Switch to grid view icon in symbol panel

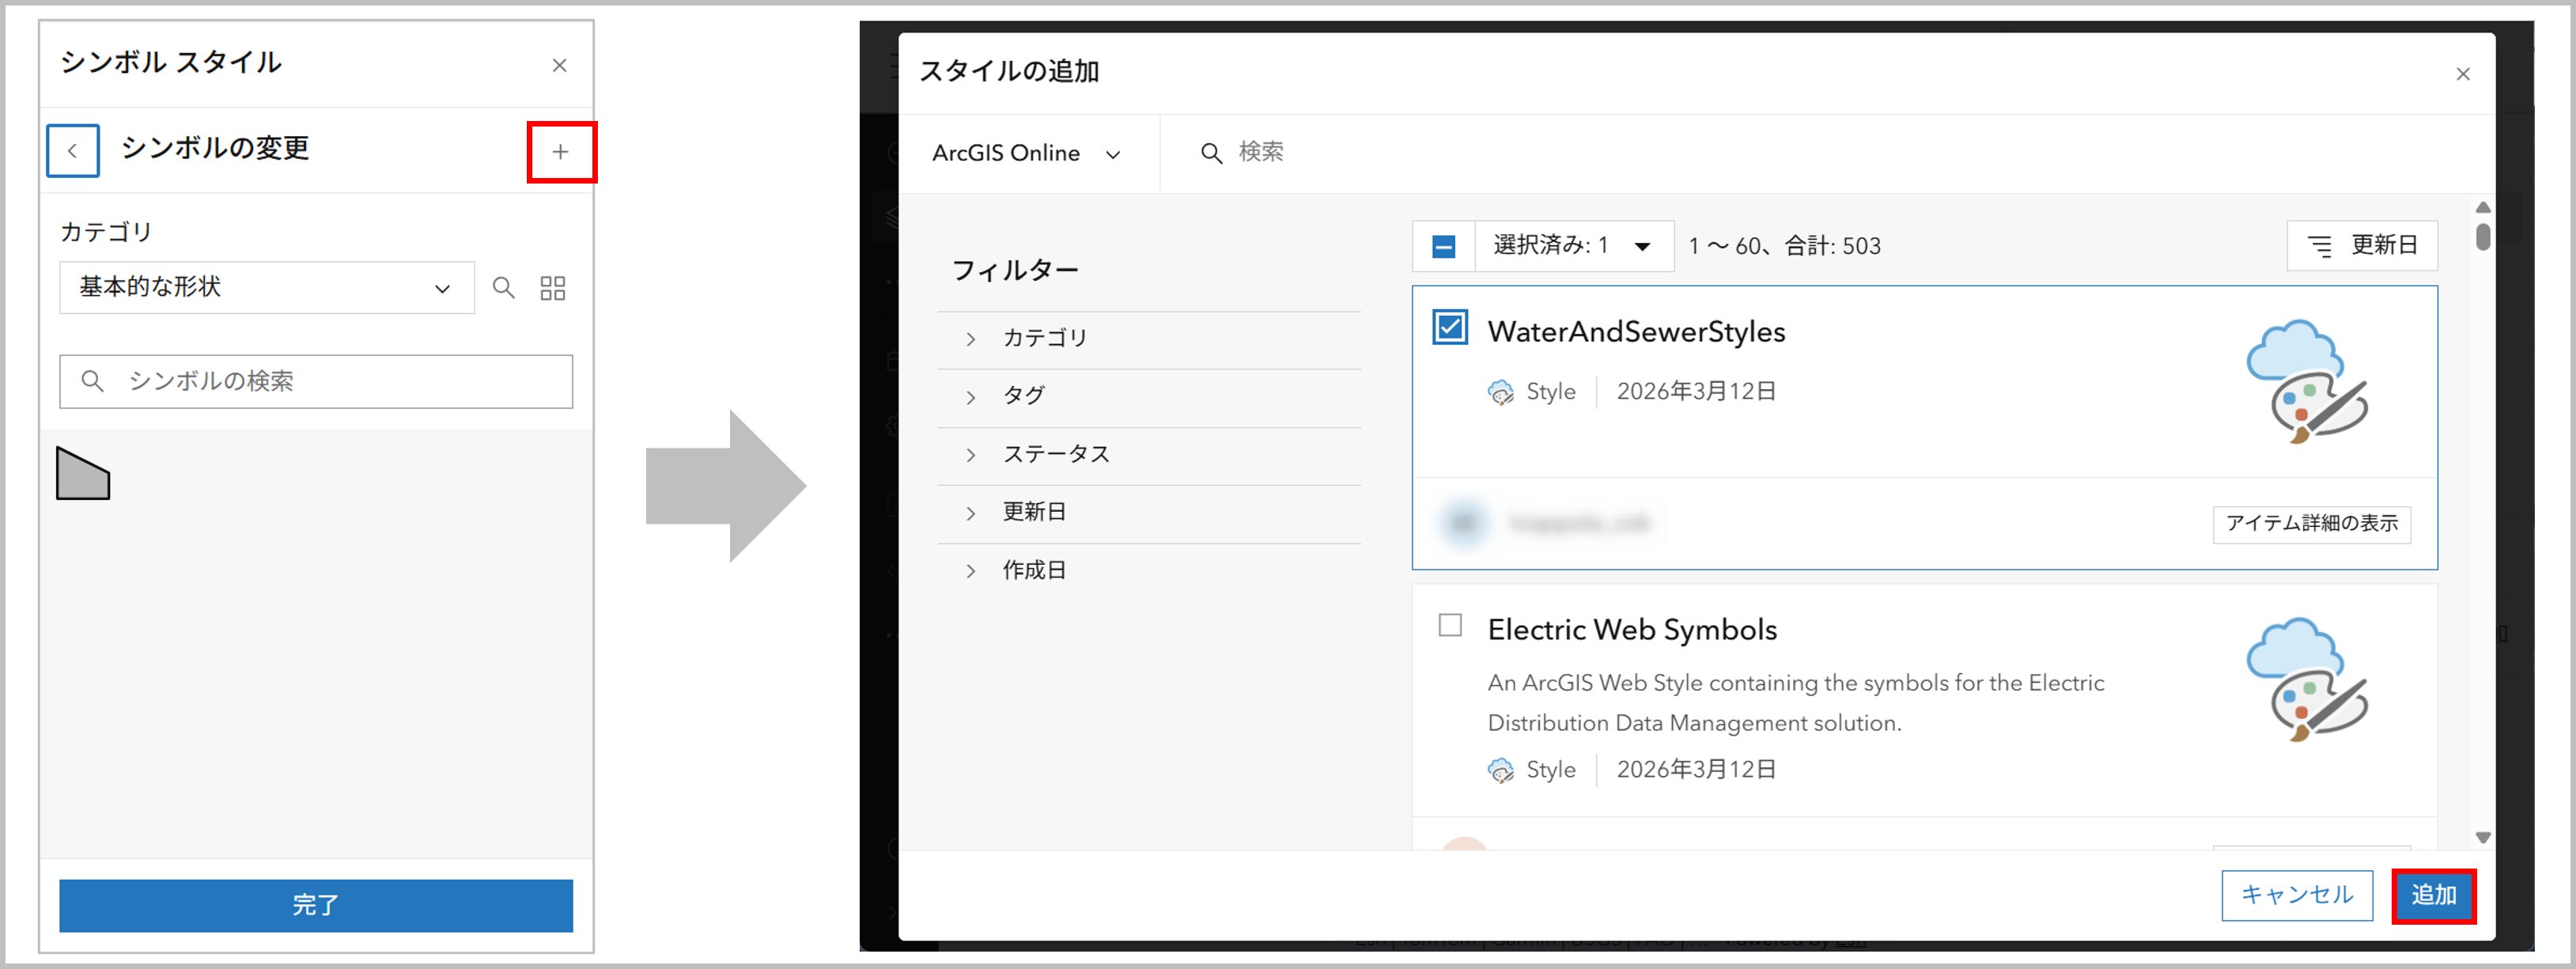[x=552, y=288]
